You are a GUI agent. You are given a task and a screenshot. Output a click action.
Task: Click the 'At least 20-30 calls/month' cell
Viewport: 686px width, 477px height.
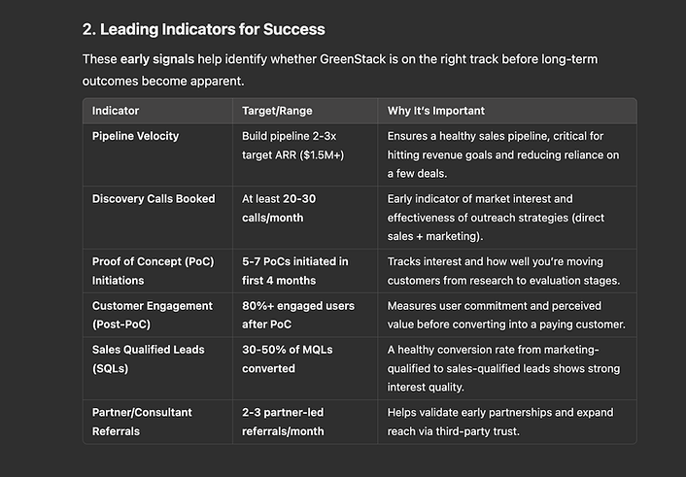click(279, 208)
